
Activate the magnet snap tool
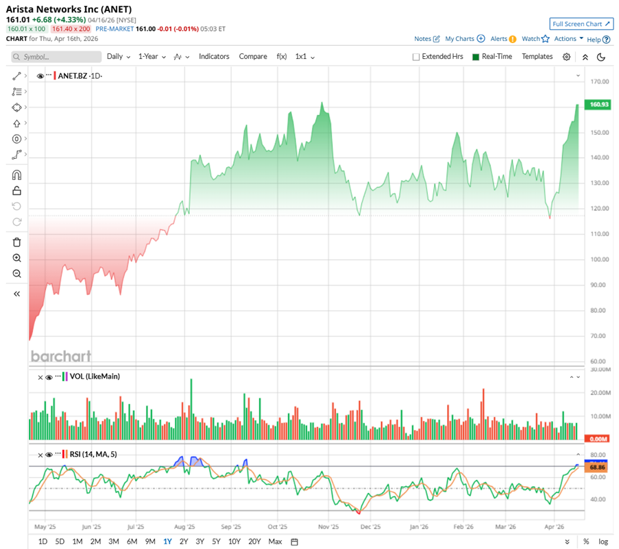pos(16,175)
